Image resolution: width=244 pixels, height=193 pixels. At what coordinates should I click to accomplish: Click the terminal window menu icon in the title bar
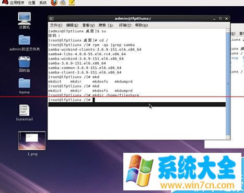51,18
